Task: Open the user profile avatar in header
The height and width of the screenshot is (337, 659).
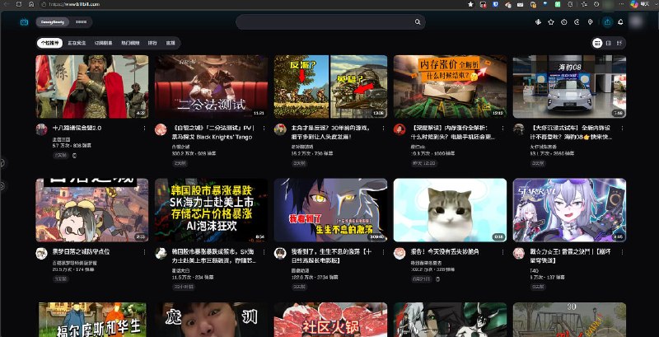Action: coord(638,22)
